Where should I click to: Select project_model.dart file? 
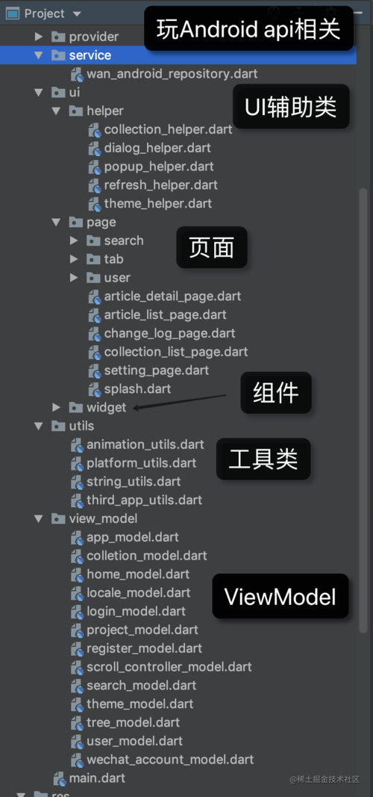pyautogui.click(x=142, y=630)
